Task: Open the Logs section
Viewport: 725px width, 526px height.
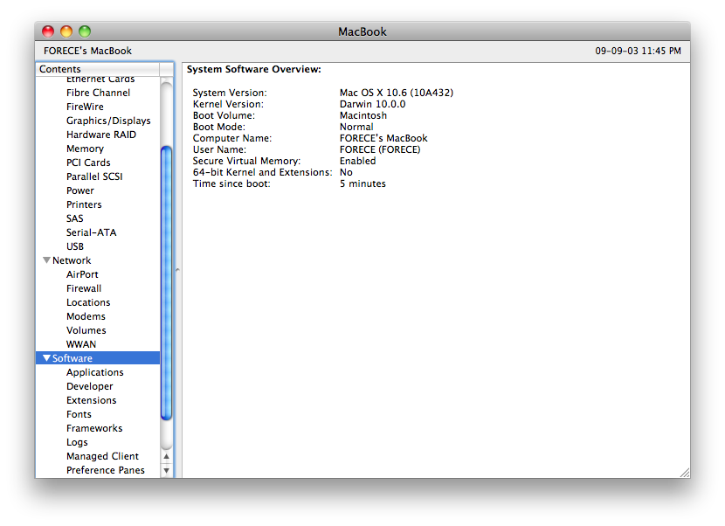Action: tap(77, 442)
